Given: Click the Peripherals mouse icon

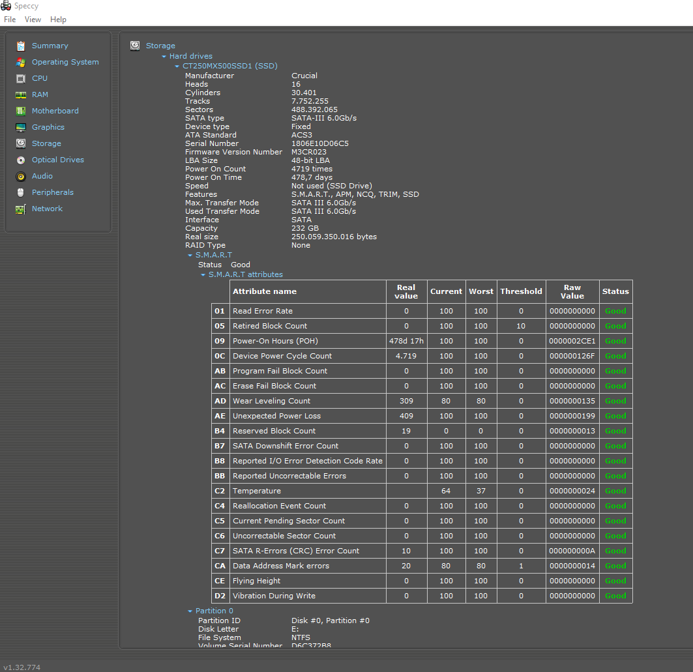Looking at the screenshot, I should point(21,193).
